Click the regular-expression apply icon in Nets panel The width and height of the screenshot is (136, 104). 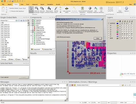(x=17, y=21)
